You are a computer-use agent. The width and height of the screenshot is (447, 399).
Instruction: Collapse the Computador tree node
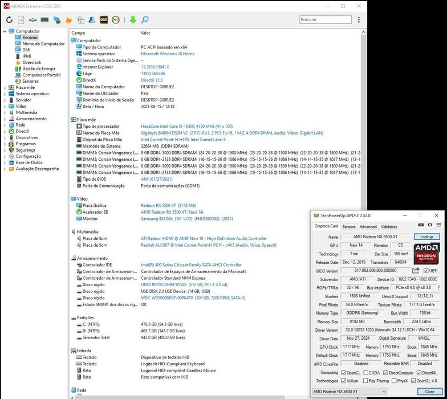(5, 31)
